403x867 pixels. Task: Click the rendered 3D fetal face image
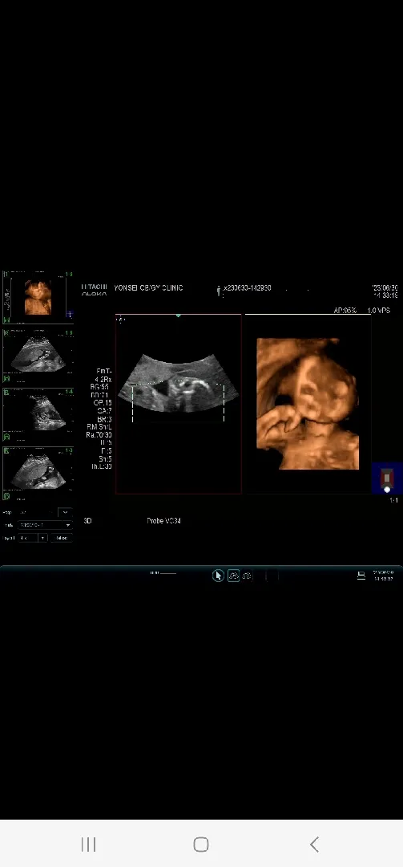click(x=308, y=404)
